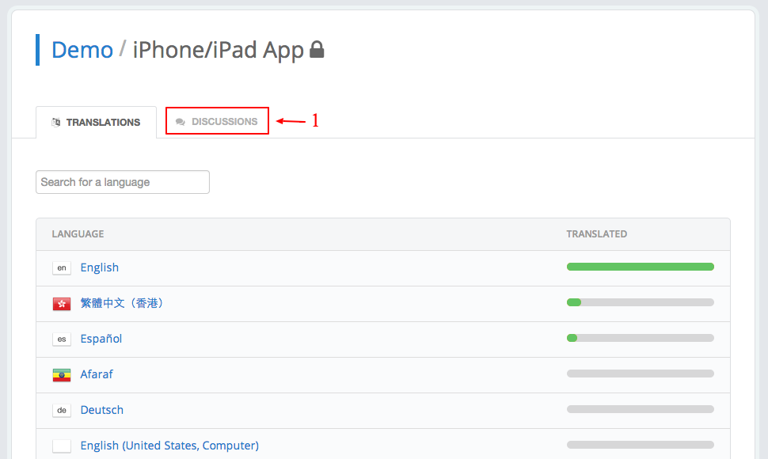Click the 'en' language code badge
The width and height of the screenshot is (768, 459).
pos(62,268)
